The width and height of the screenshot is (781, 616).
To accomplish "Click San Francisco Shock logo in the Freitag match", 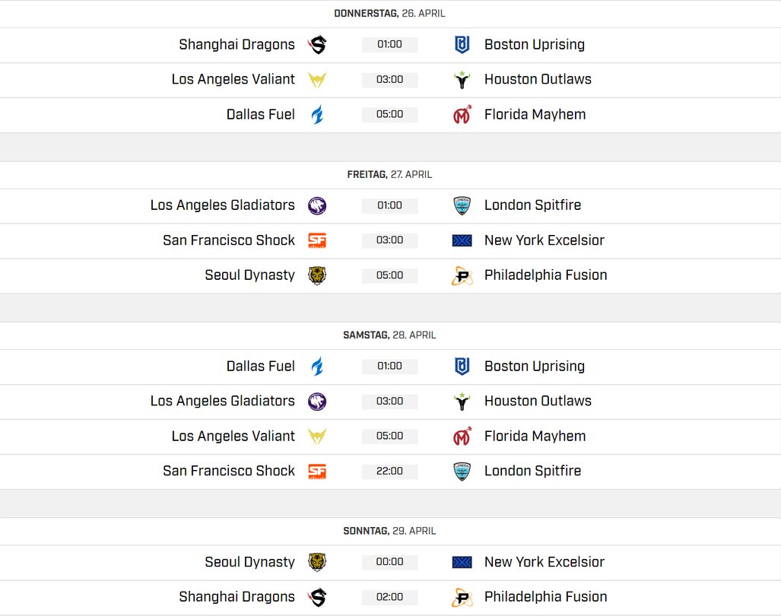I will click(317, 240).
